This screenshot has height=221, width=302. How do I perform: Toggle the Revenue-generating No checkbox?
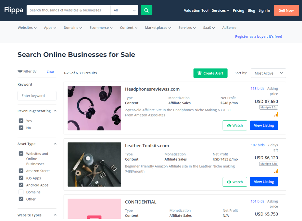point(21,128)
